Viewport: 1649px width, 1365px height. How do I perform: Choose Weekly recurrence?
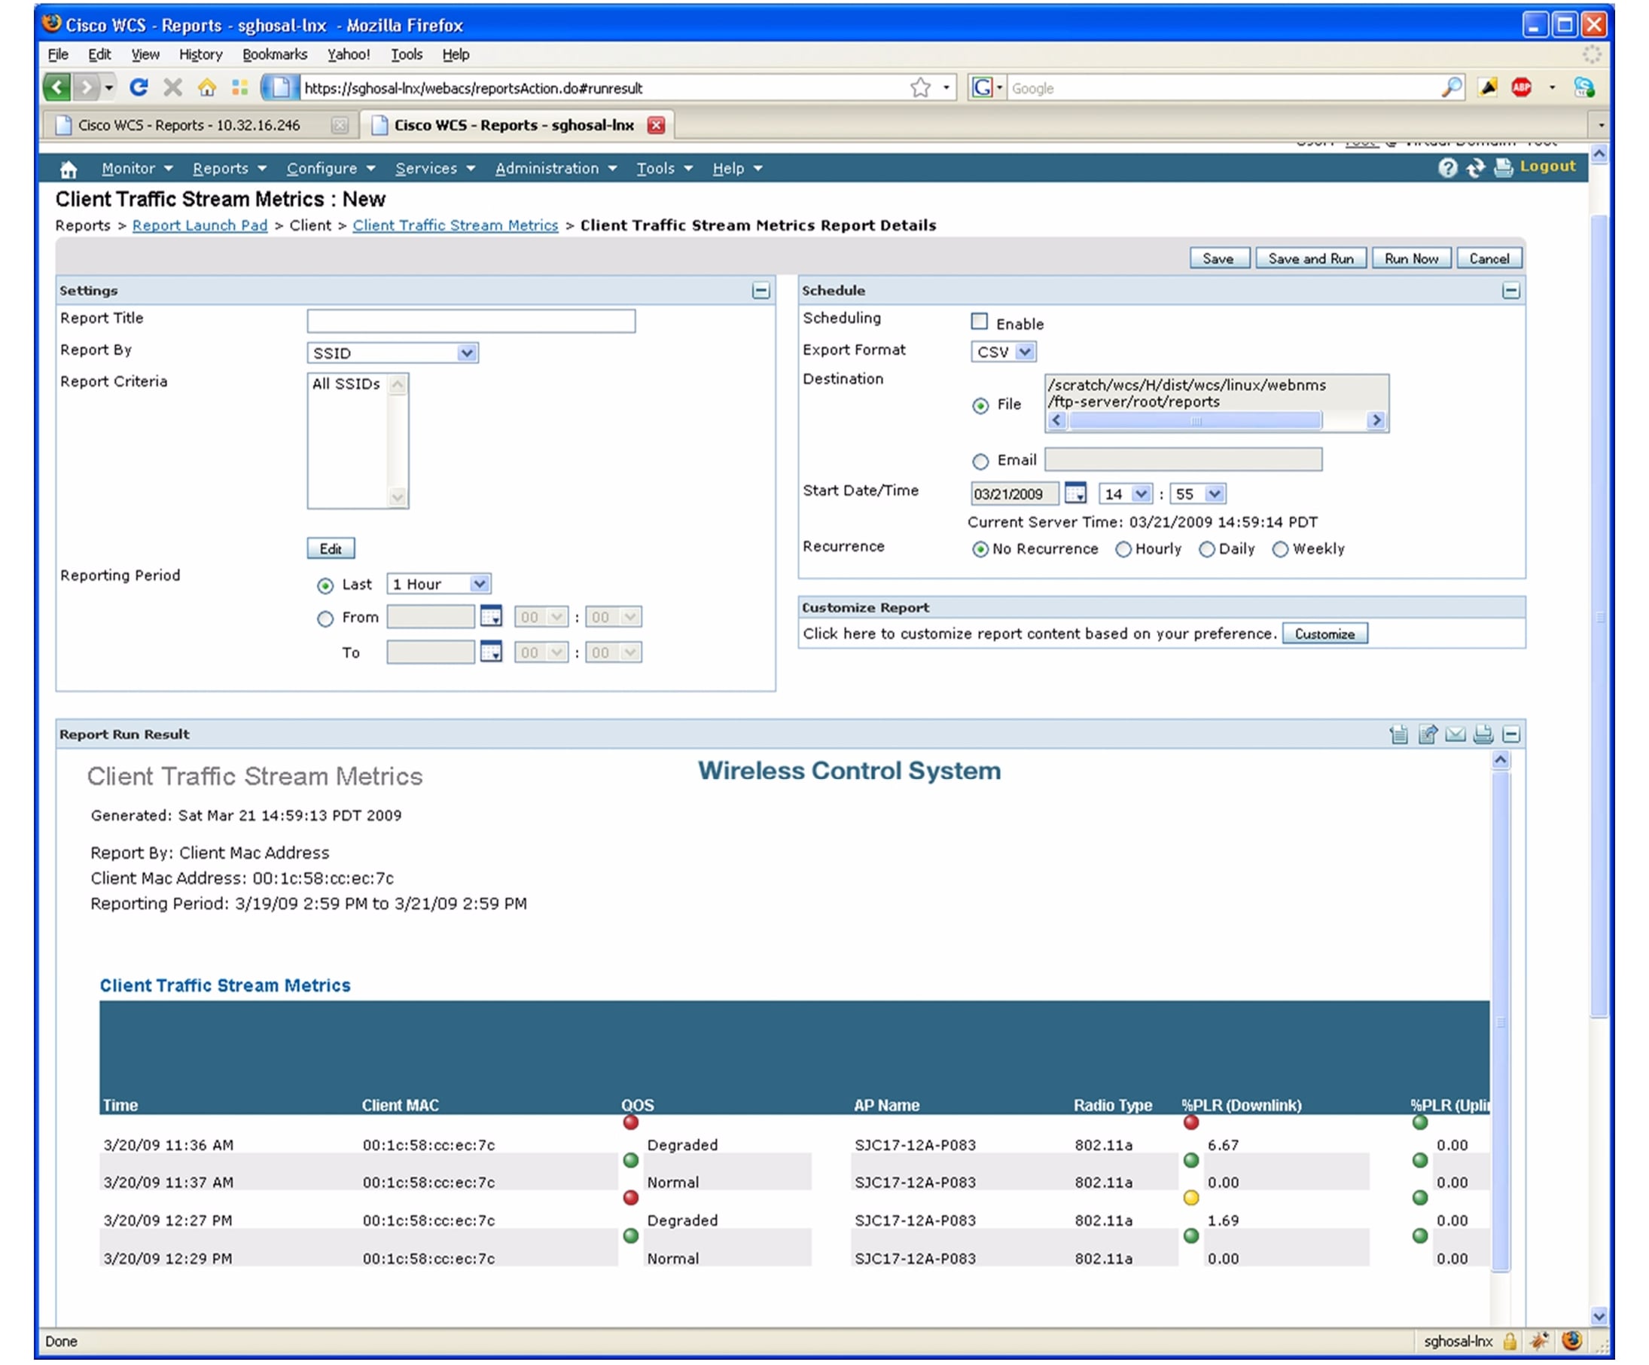(1281, 549)
